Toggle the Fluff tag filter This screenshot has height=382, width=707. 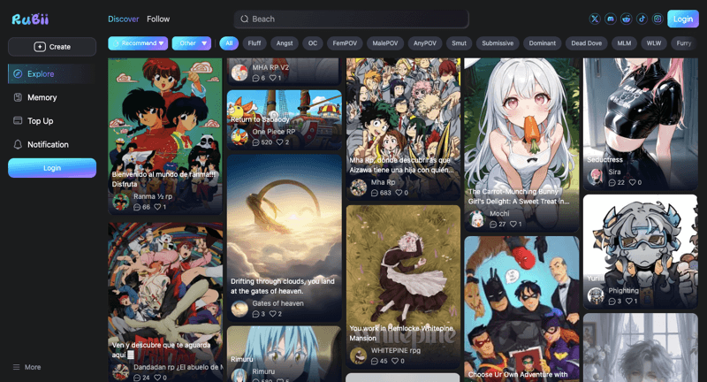point(255,42)
